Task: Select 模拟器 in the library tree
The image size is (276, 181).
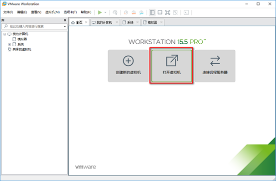Action: 22,39
